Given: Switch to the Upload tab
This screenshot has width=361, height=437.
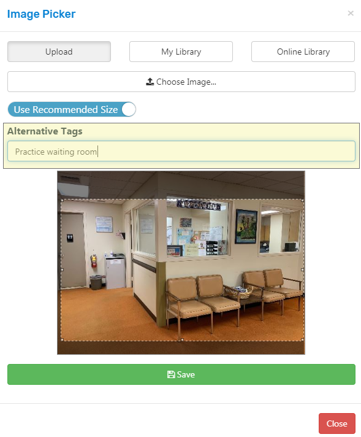Looking at the screenshot, I should click(59, 52).
